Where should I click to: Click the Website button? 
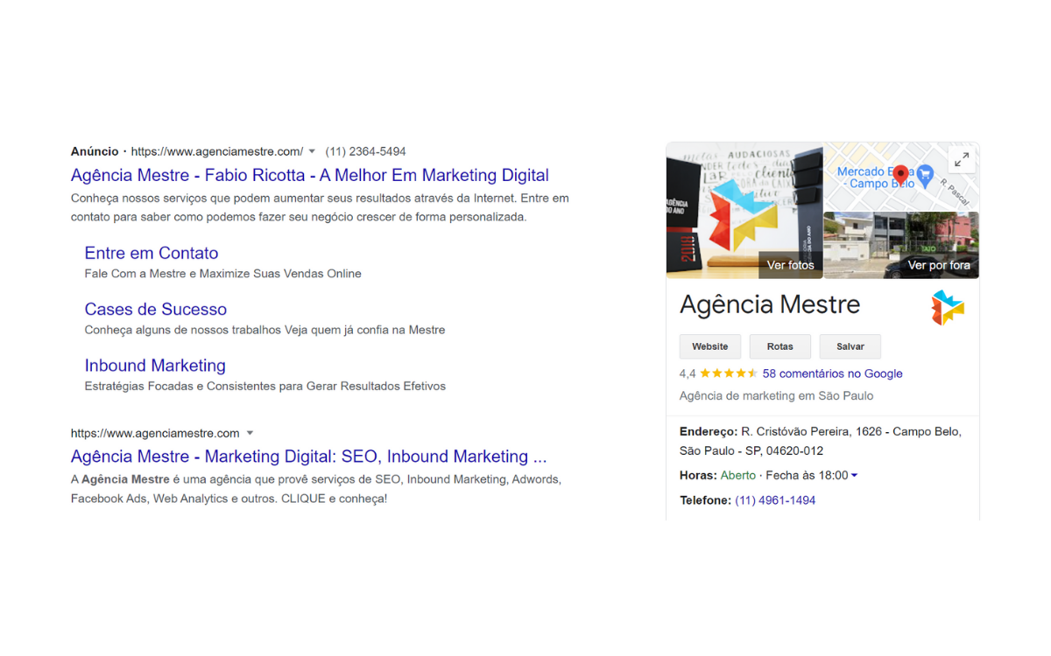(709, 346)
